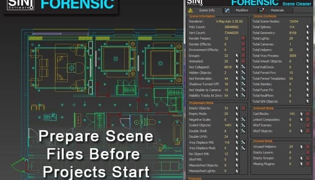Click the wrench icon for Vray Displace Mtl
The height and width of the screenshot is (180, 315).
coord(243,142)
